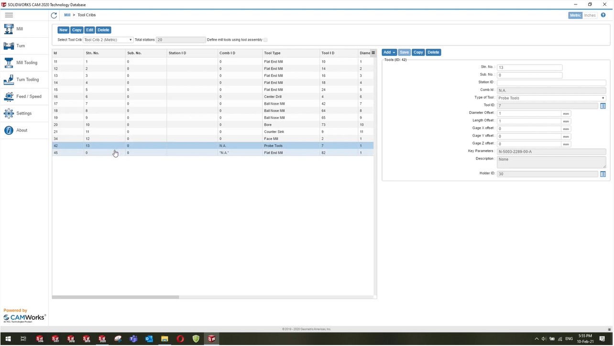614x346 pixels.
Task: Expand the Select Tool Crib dropdown
Action: tap(108, 40)
